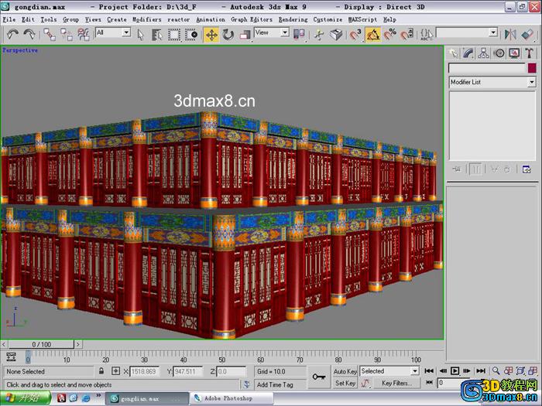Open the Hierarchy command panel tab
The image size is (542, 406).
tap(483, 53)
